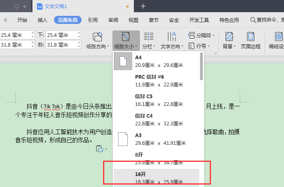Click the 稿纸设置 manuscript paper icon
Image resolution: width=284 pixels, height=187 pixels.
coord(278,37)
